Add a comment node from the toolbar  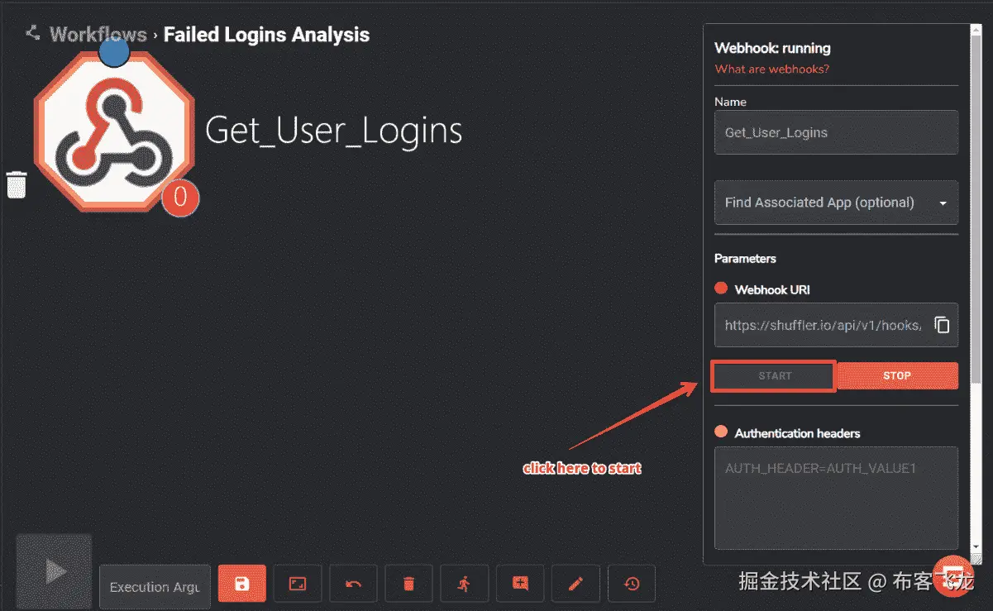pos(519,583)
